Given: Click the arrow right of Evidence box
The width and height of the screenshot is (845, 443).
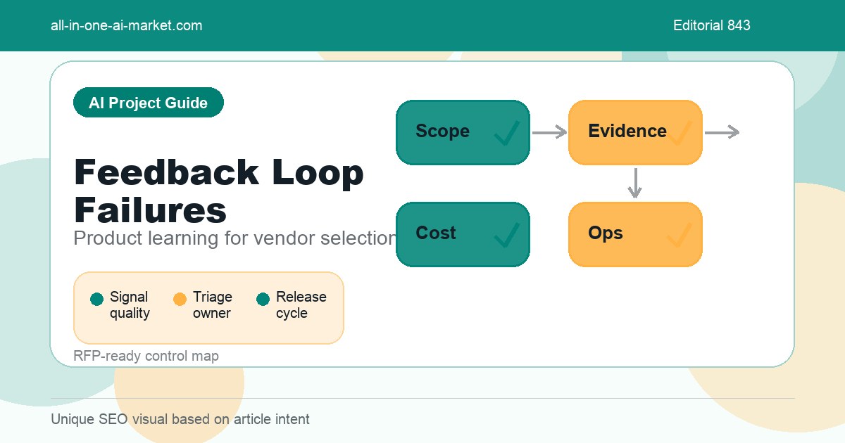Looking at the screenshot, I should click(722, 132).
